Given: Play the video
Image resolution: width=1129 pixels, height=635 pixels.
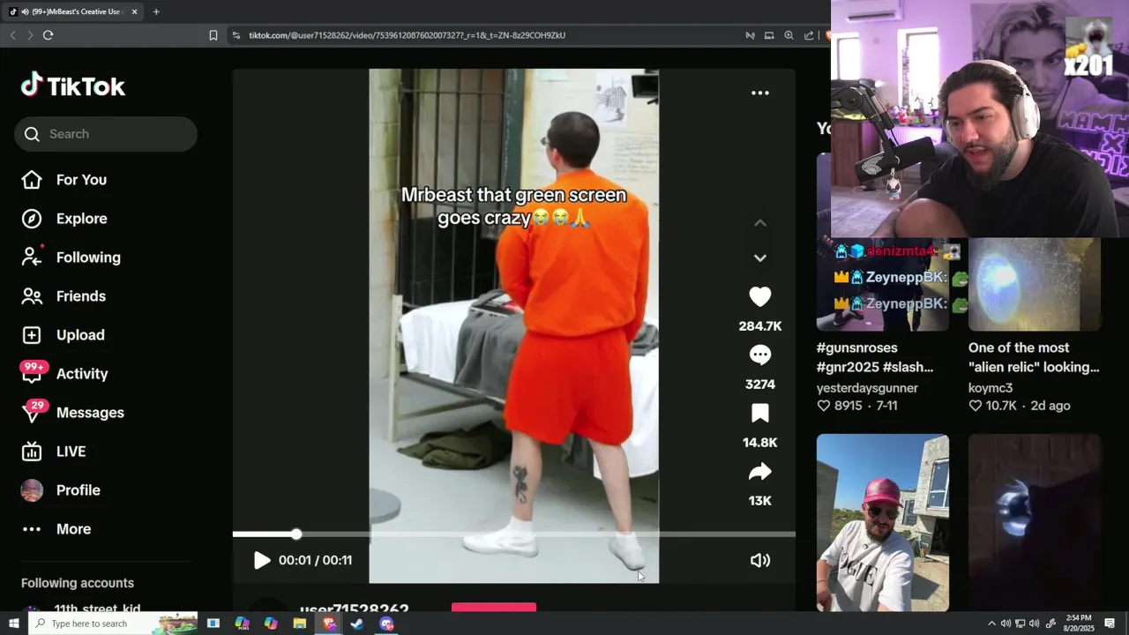Looking at the screenshot, I should click(x=262, y=560).
